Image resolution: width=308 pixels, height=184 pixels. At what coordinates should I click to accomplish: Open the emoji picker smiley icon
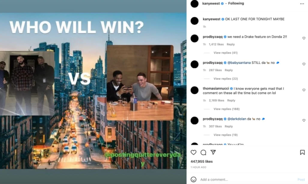[x=194, y=179]
